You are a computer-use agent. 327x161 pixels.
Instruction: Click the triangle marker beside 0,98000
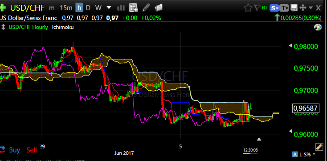click(290, 46)
